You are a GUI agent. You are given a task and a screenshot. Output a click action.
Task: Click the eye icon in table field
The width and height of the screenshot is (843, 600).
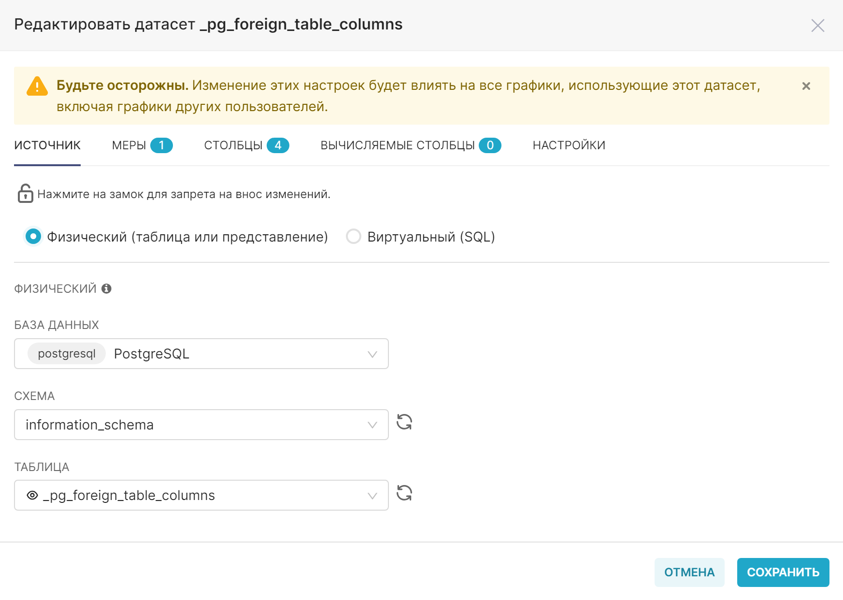point(32,495)
